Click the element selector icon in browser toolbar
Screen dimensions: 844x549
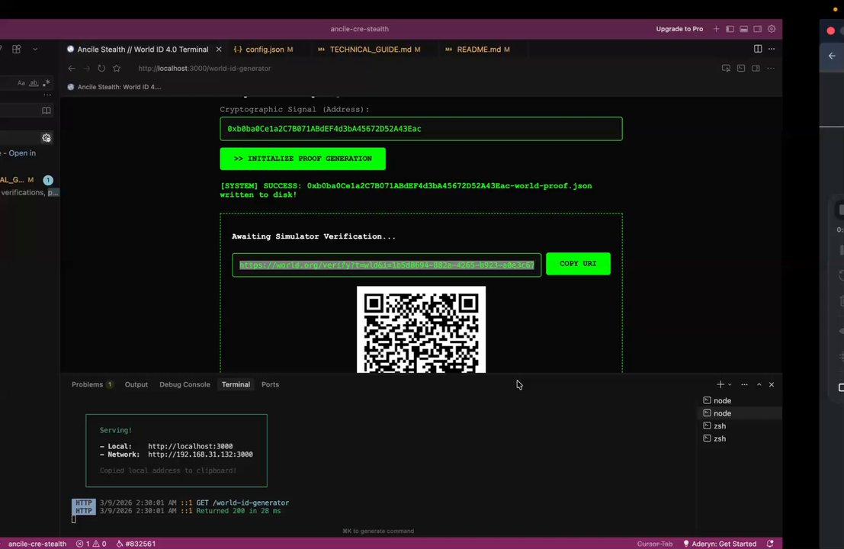(726, 69)
